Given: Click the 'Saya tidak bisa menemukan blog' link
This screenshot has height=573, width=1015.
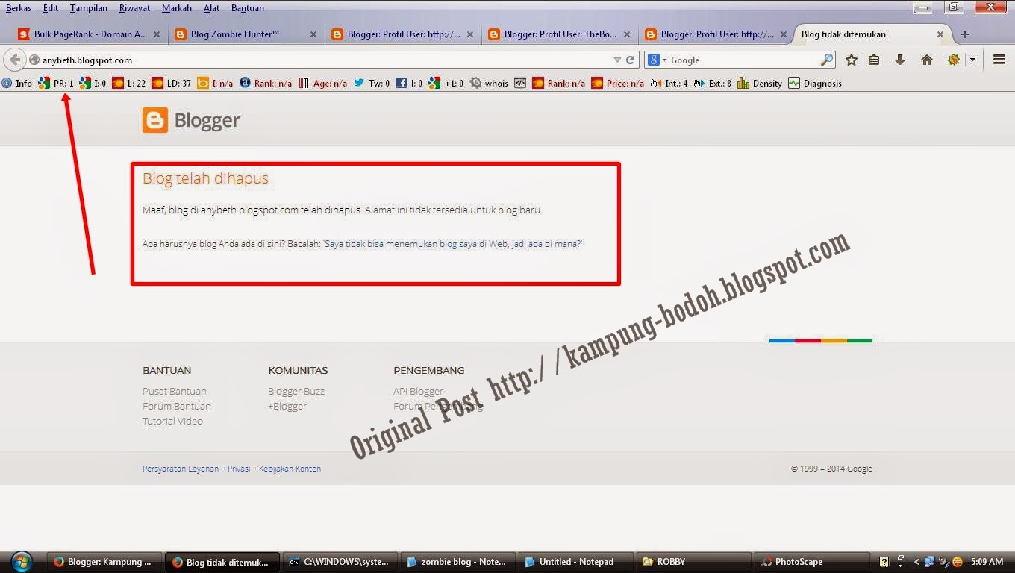Looking at the screenshot, I should 451,243.
